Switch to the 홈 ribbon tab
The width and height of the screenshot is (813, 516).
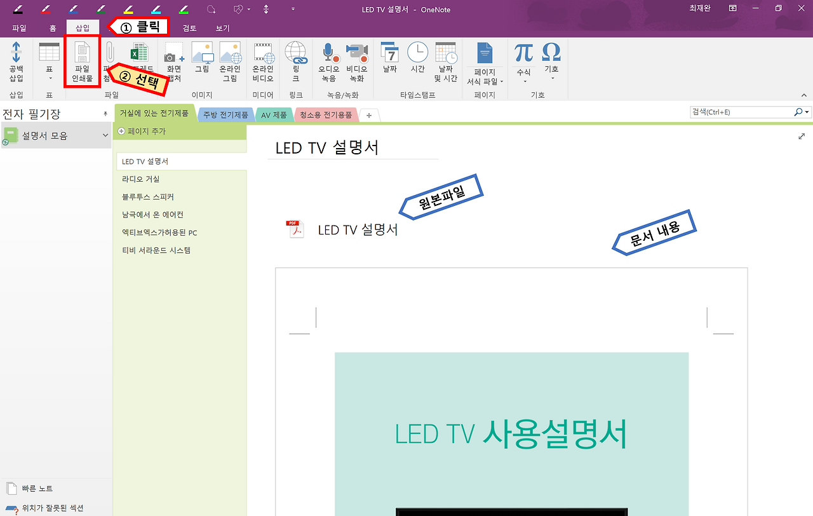(53, 28)
